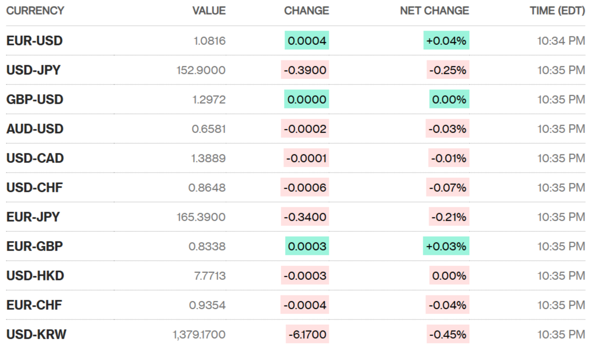The image size is (592, 345).
Task: Open the EUR-USD currency pair link
Action: click(34, 41)
